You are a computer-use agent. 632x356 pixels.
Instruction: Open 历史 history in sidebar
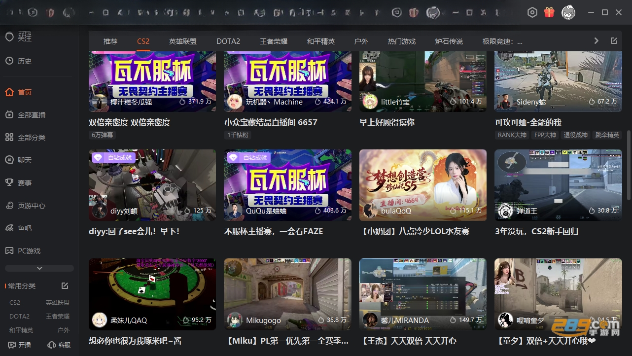[x=19, y=61]
